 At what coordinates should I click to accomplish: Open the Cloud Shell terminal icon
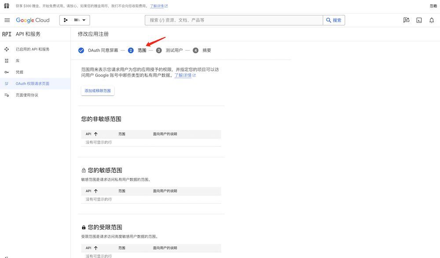pyautogui.click(x=419, y=20)
